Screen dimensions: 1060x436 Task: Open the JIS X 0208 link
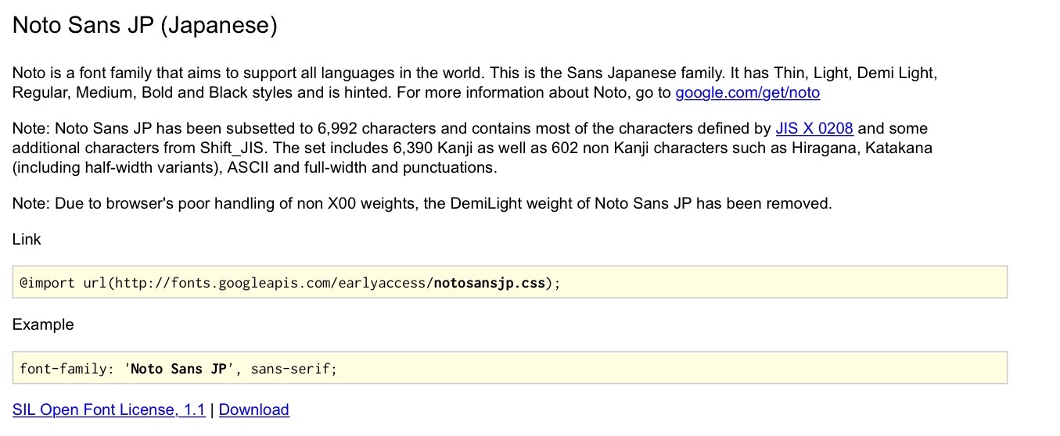814,128
